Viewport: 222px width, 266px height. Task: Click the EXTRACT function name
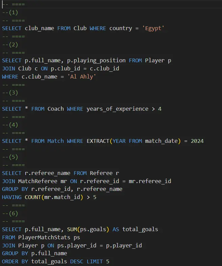(98, 141)
